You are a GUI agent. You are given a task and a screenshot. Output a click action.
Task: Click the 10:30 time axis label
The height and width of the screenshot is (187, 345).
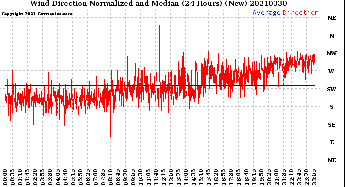pos(140,177)
